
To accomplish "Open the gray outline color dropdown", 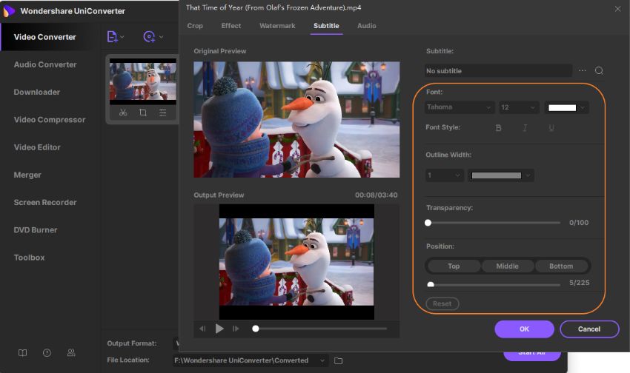I will pyautogui.click(x=500, y=175).
